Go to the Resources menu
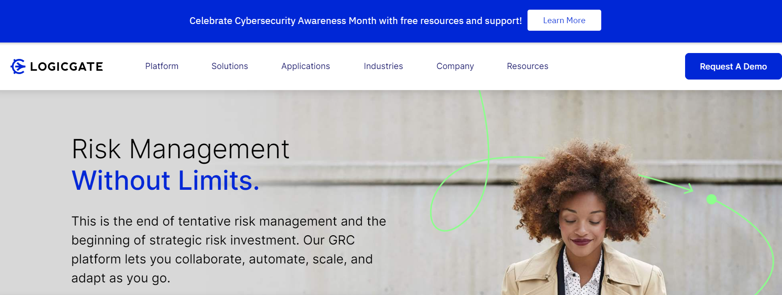 (x=528, y=66)
